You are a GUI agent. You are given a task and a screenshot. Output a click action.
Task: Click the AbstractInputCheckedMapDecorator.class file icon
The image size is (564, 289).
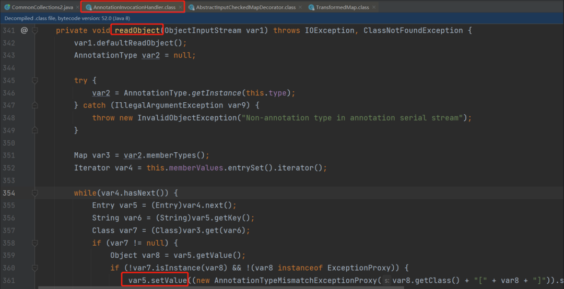pos(192,7)
